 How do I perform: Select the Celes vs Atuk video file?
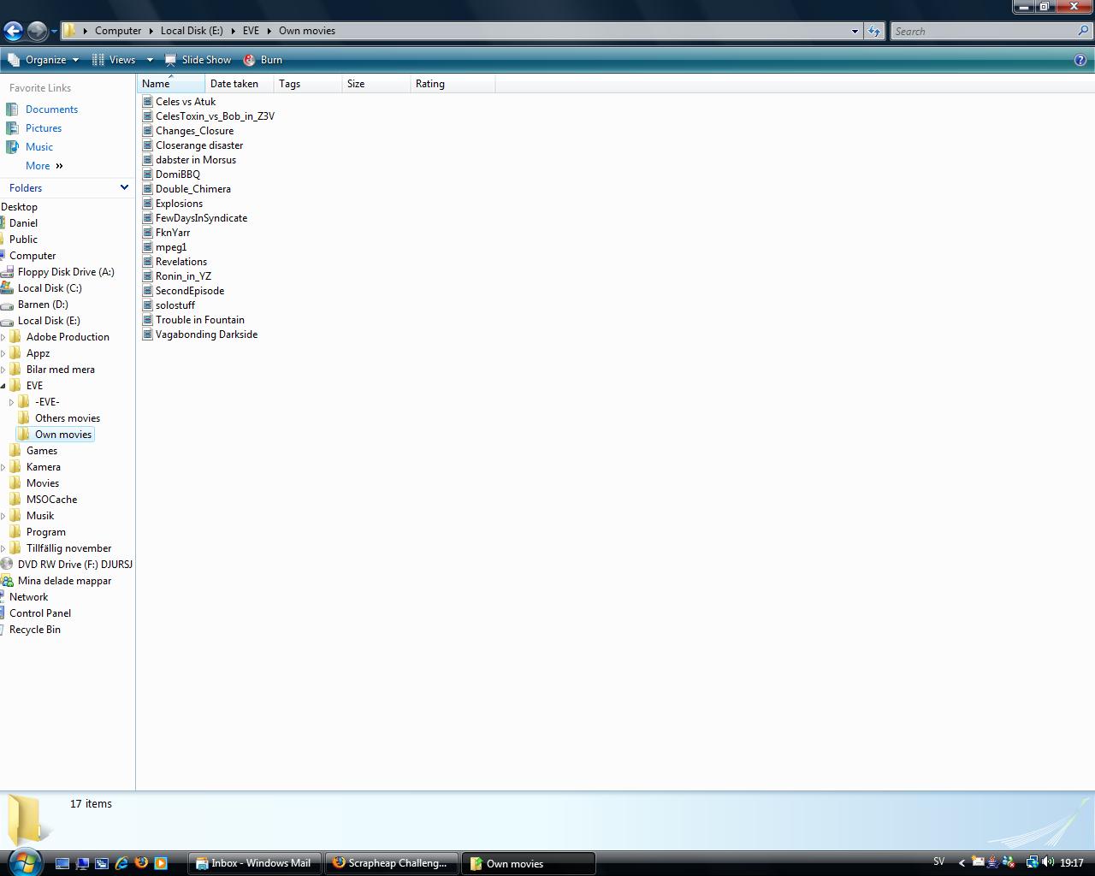point(186,102)
